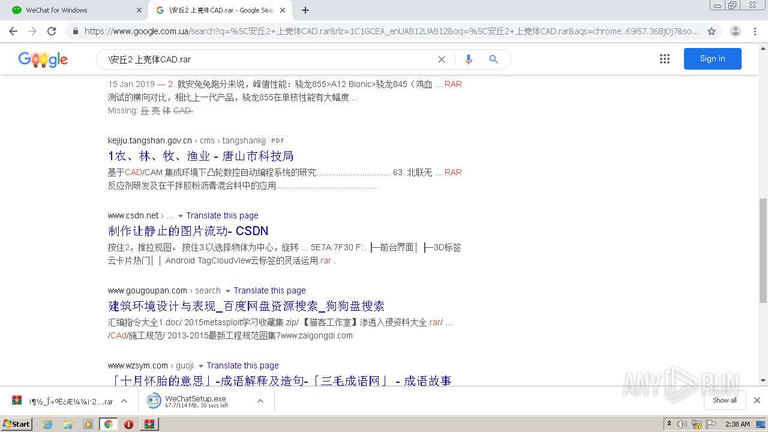
Task: Submit search with magnifier icon
Action: coord(493,59)
